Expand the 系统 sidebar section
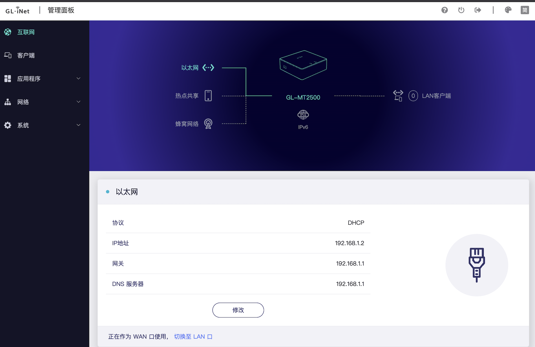This screenshot has height=347, width=535. click(x=23, y=125)
